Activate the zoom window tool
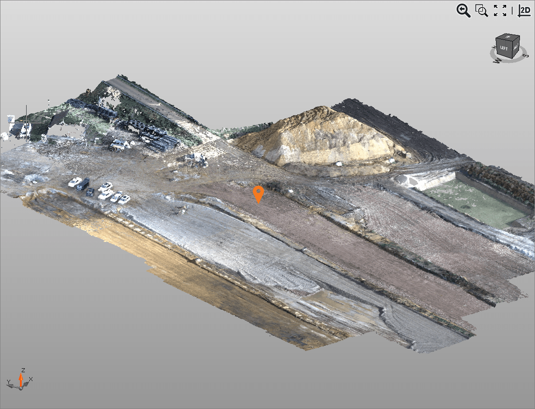535x409 pixels. (x=481, y=11)
